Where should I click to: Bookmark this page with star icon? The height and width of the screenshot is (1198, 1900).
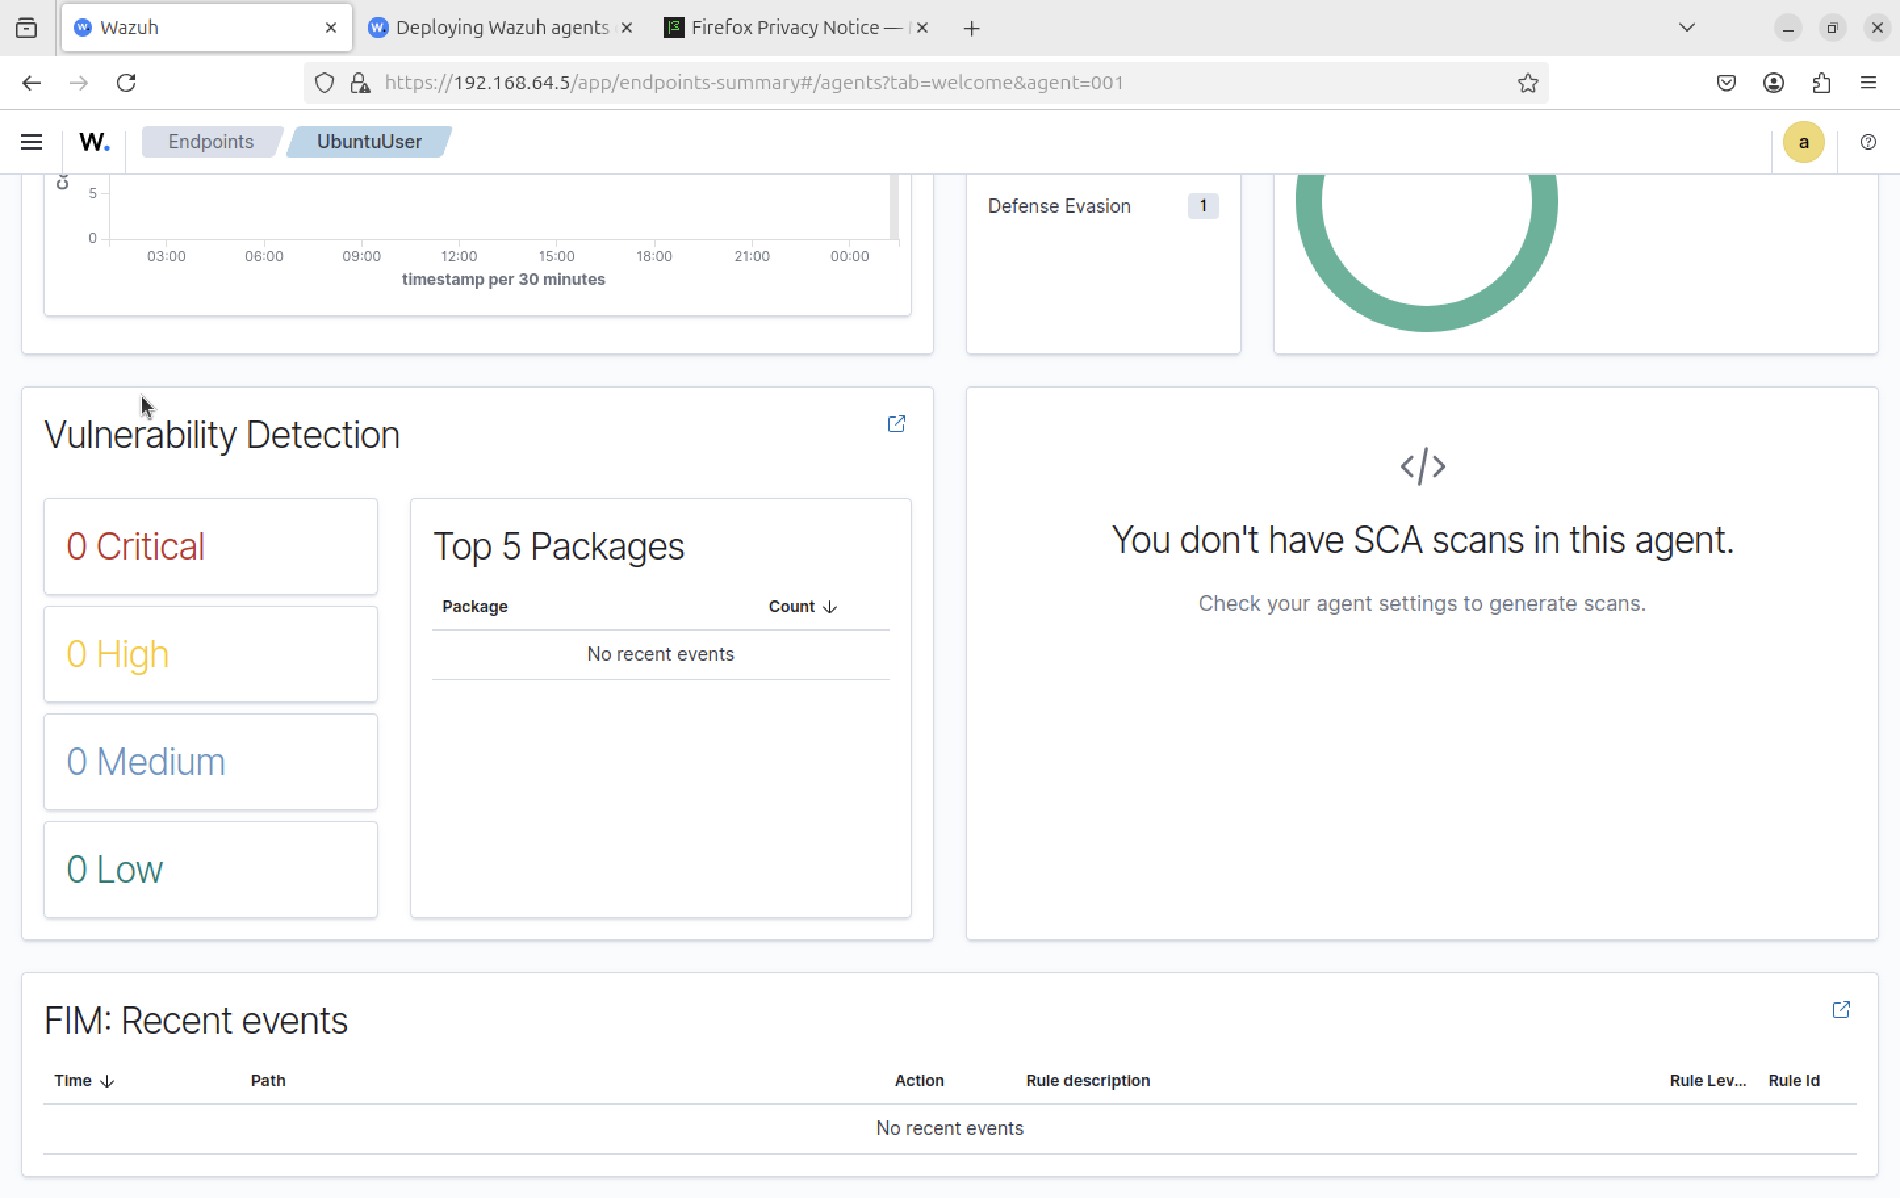click(x=1527, y=83)
